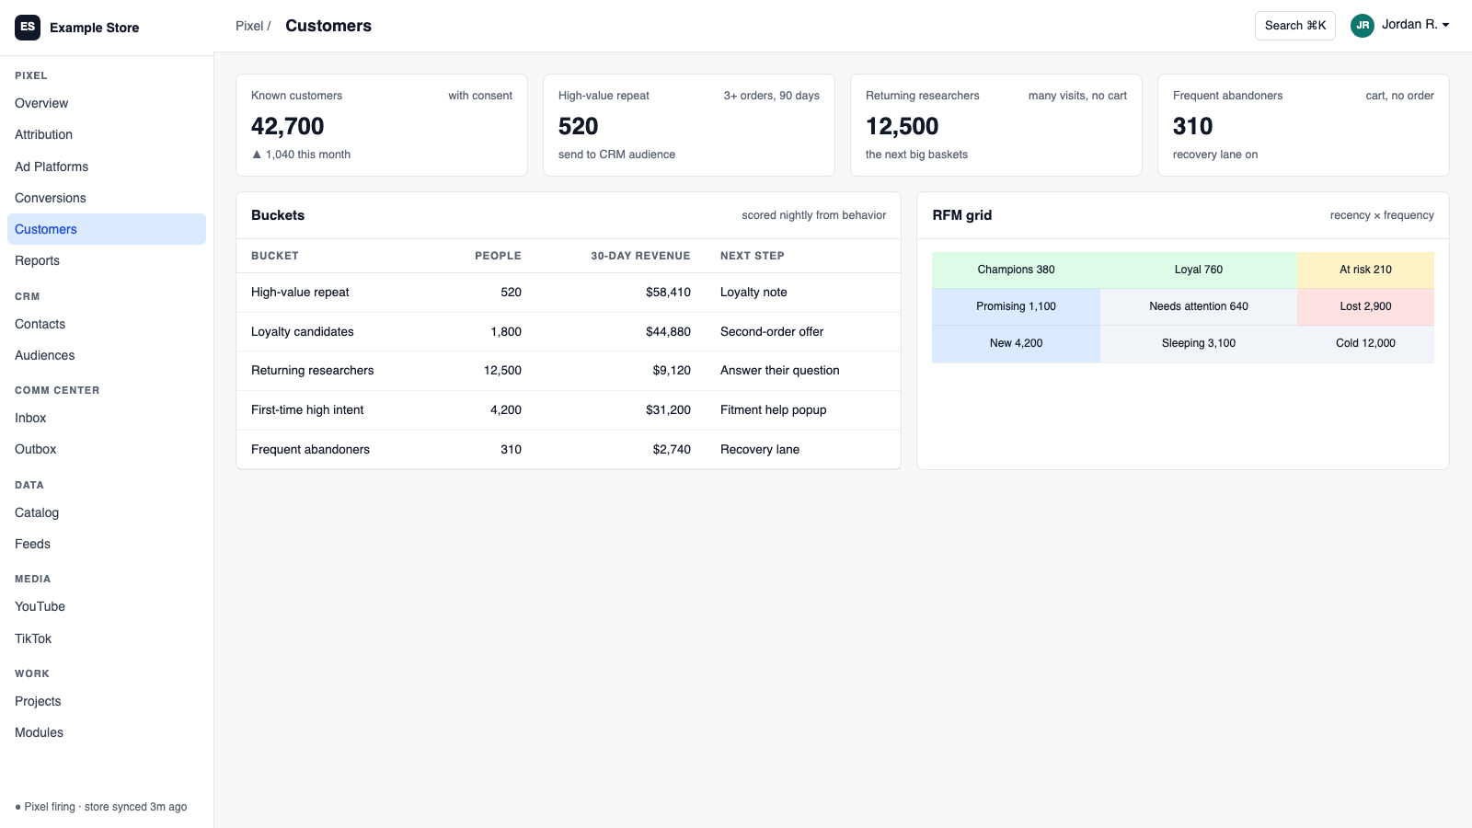Image resolution: width=1472 pixels, height=828 pixels.
Task: Open Reports from the sidebar
Action: pyautogui.click(x=107, y=260)
